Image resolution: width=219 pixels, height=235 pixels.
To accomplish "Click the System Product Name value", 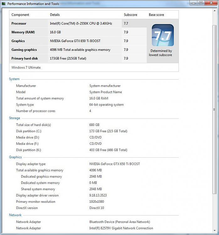I will point(105,92).
